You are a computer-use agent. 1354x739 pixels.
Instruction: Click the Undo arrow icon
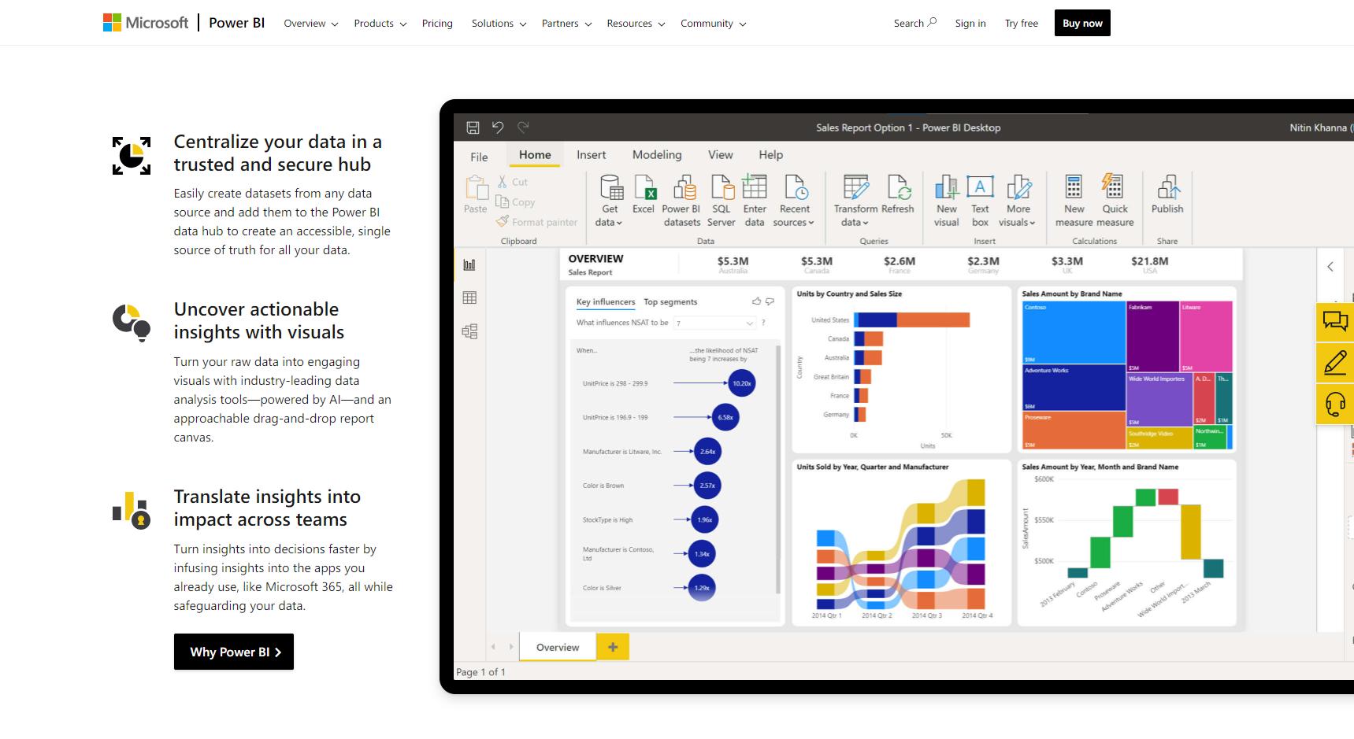(498, 127)
